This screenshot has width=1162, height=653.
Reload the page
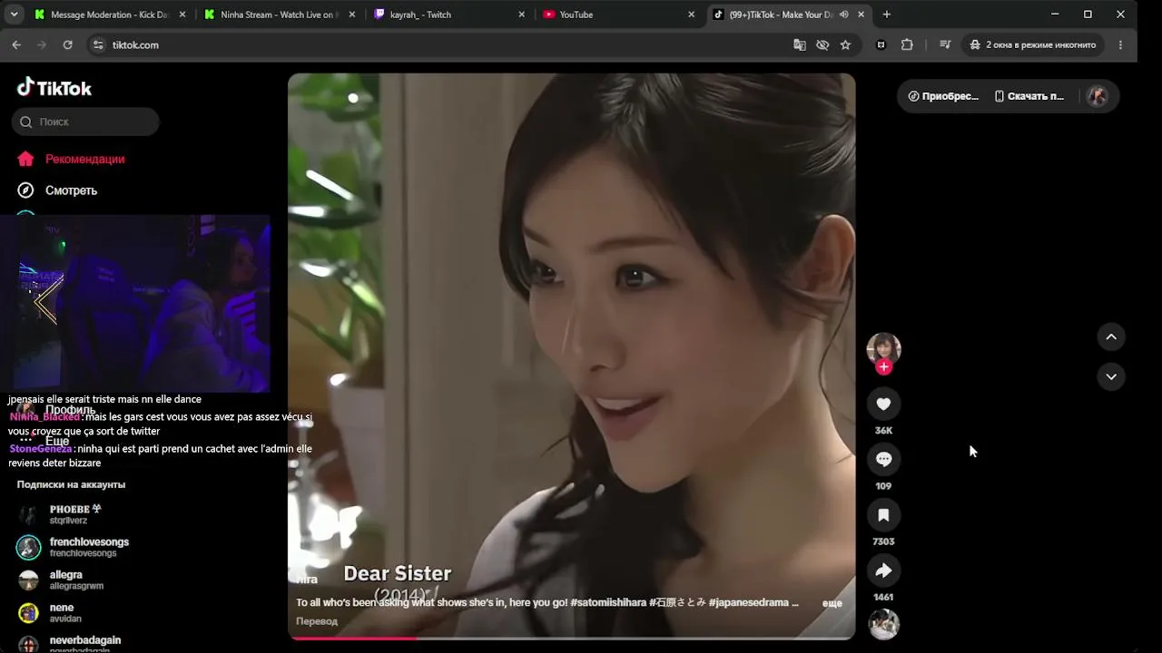[67, 44]
